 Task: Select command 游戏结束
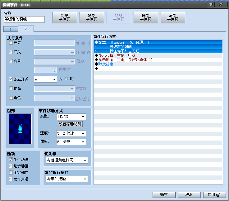tap(158, 64)
